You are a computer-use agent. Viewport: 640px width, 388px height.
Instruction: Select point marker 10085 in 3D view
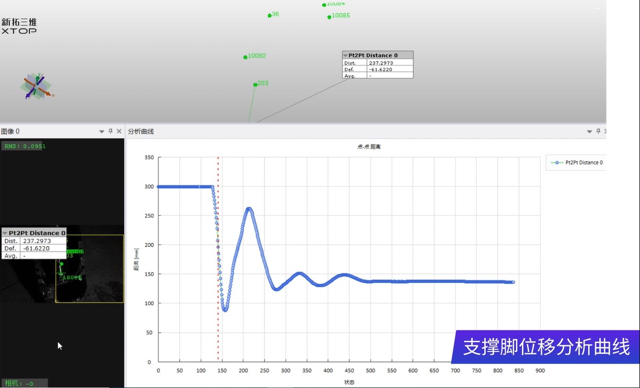[x=330, y=16]
